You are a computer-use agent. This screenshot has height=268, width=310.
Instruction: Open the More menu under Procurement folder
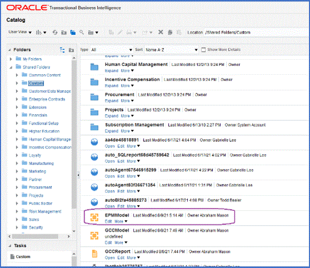[127, 101]
